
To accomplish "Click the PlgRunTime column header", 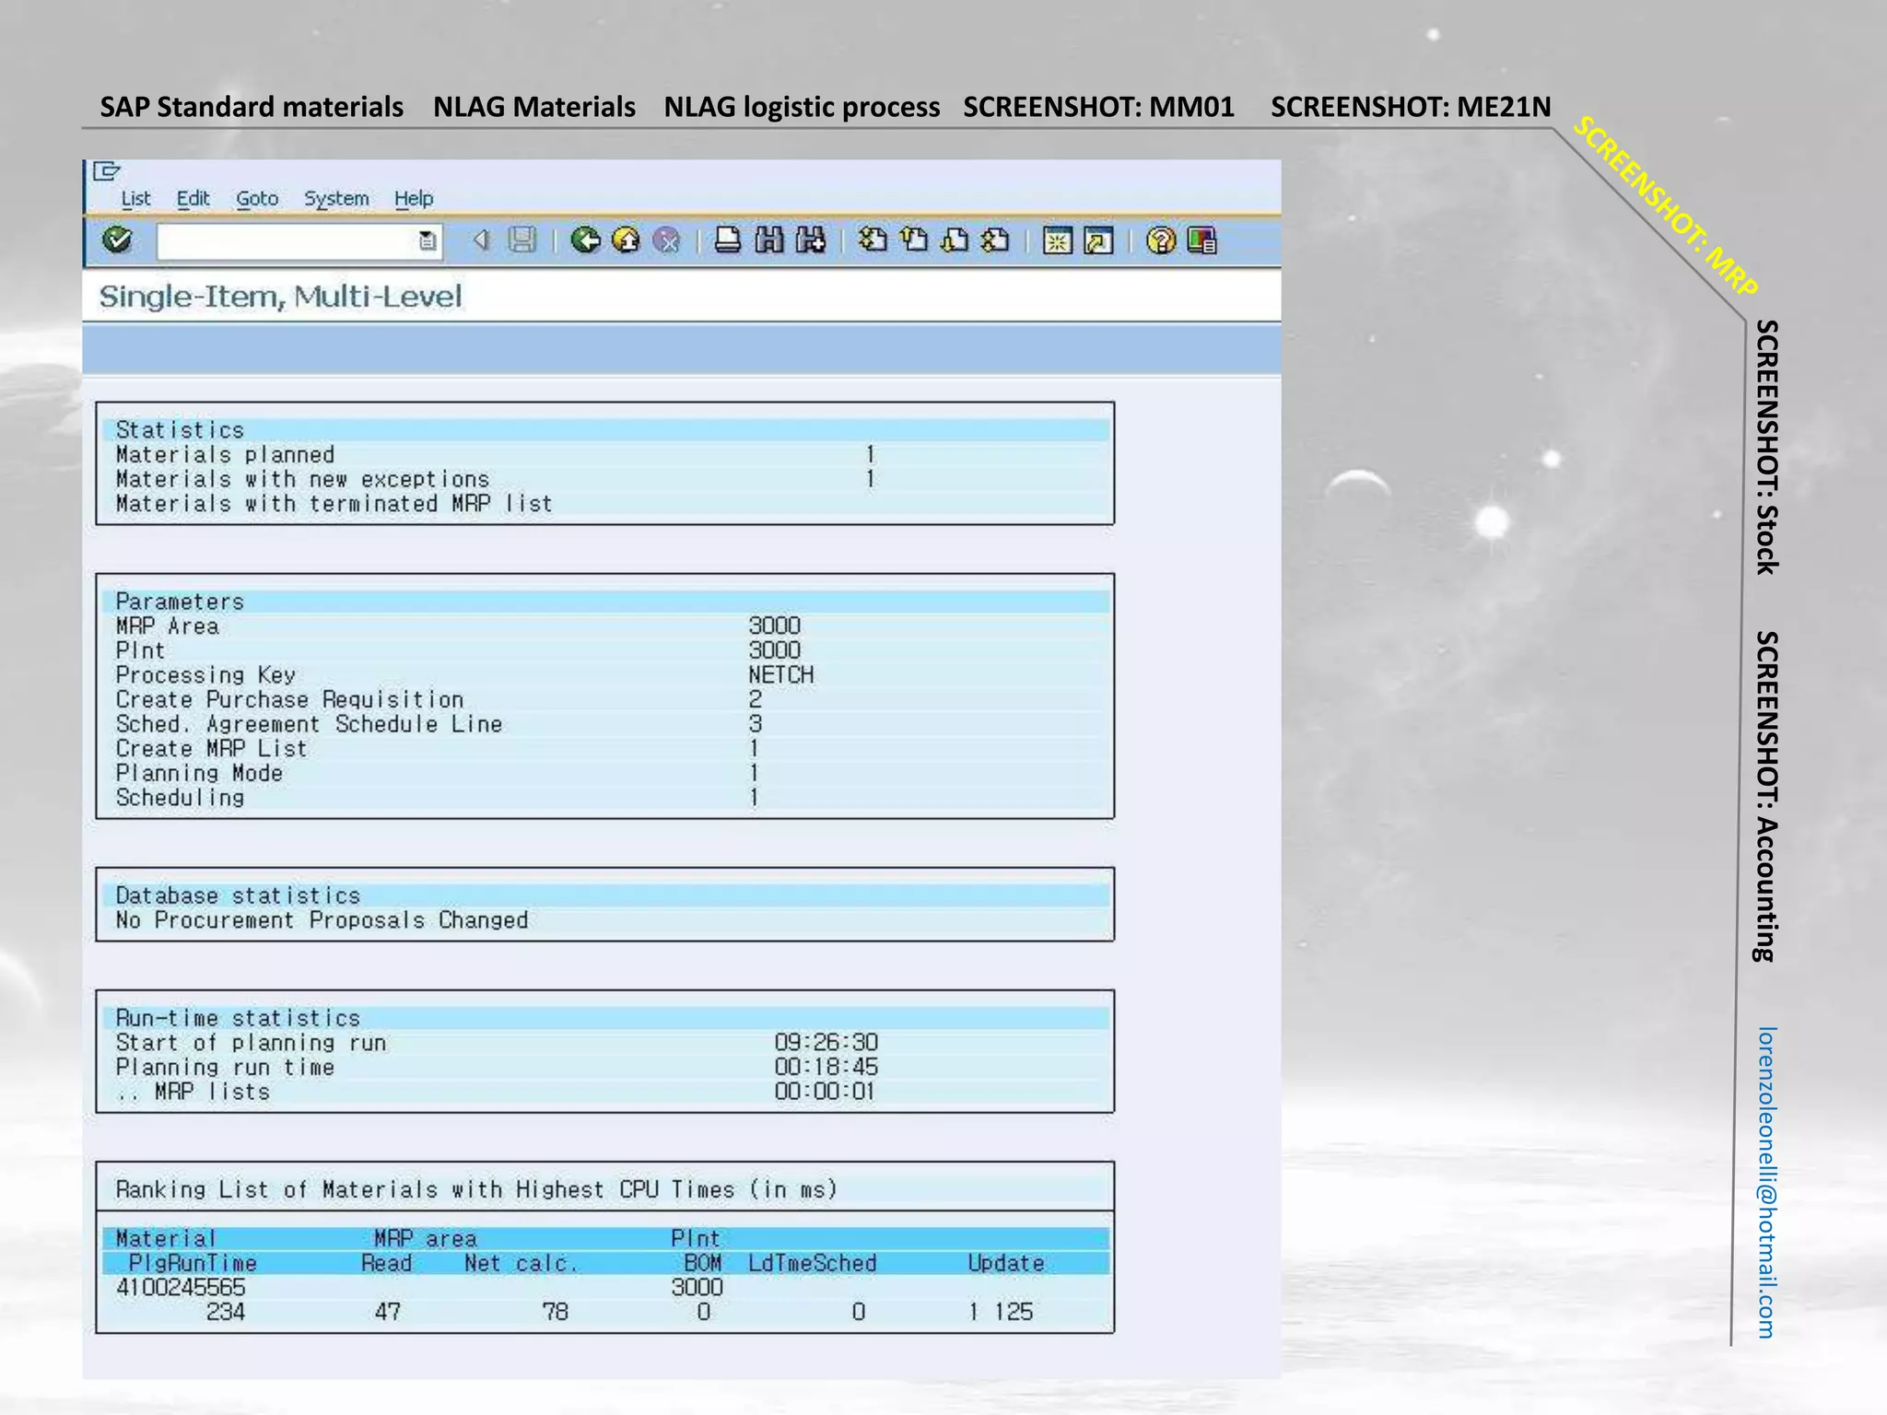I will coord(193,1263).
